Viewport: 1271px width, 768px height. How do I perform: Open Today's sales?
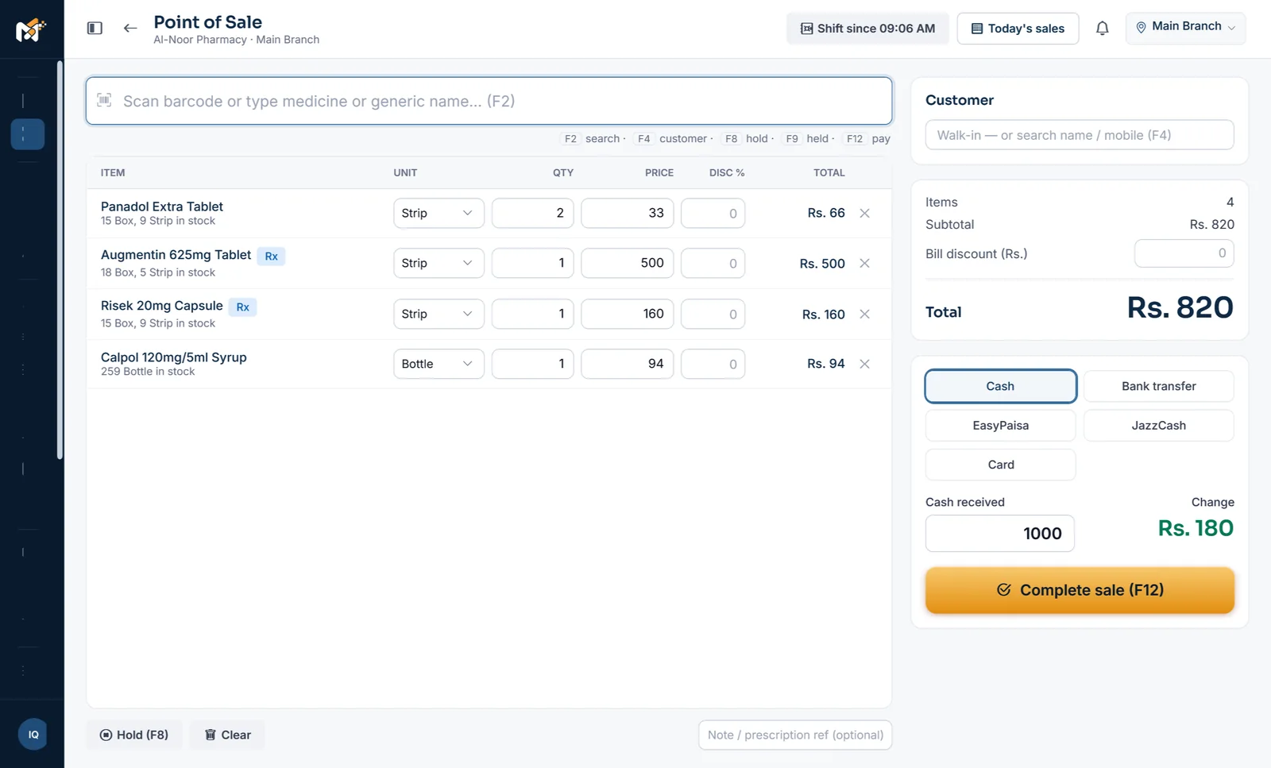(x=1018, y=29)
